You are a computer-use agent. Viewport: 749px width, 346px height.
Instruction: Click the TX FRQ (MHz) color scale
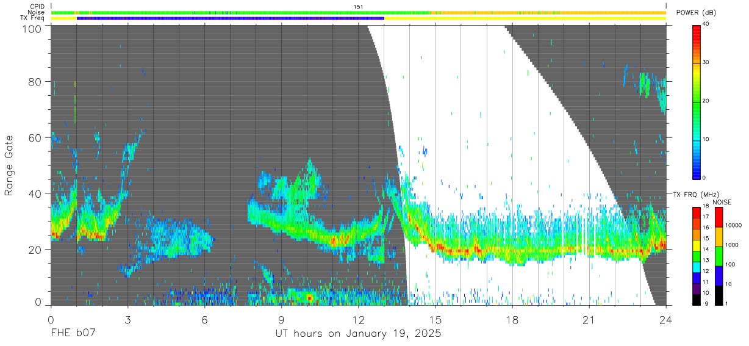(697, 256)
